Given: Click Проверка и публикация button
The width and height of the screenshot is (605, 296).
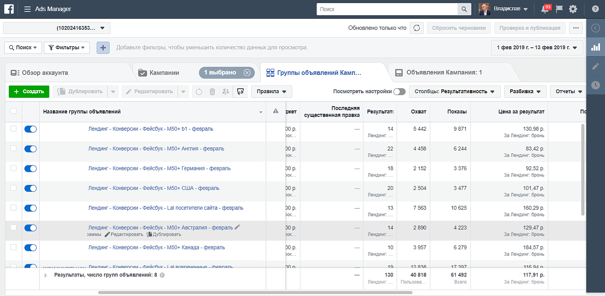Looking at the screenshot, I should [x=530, y=28].
